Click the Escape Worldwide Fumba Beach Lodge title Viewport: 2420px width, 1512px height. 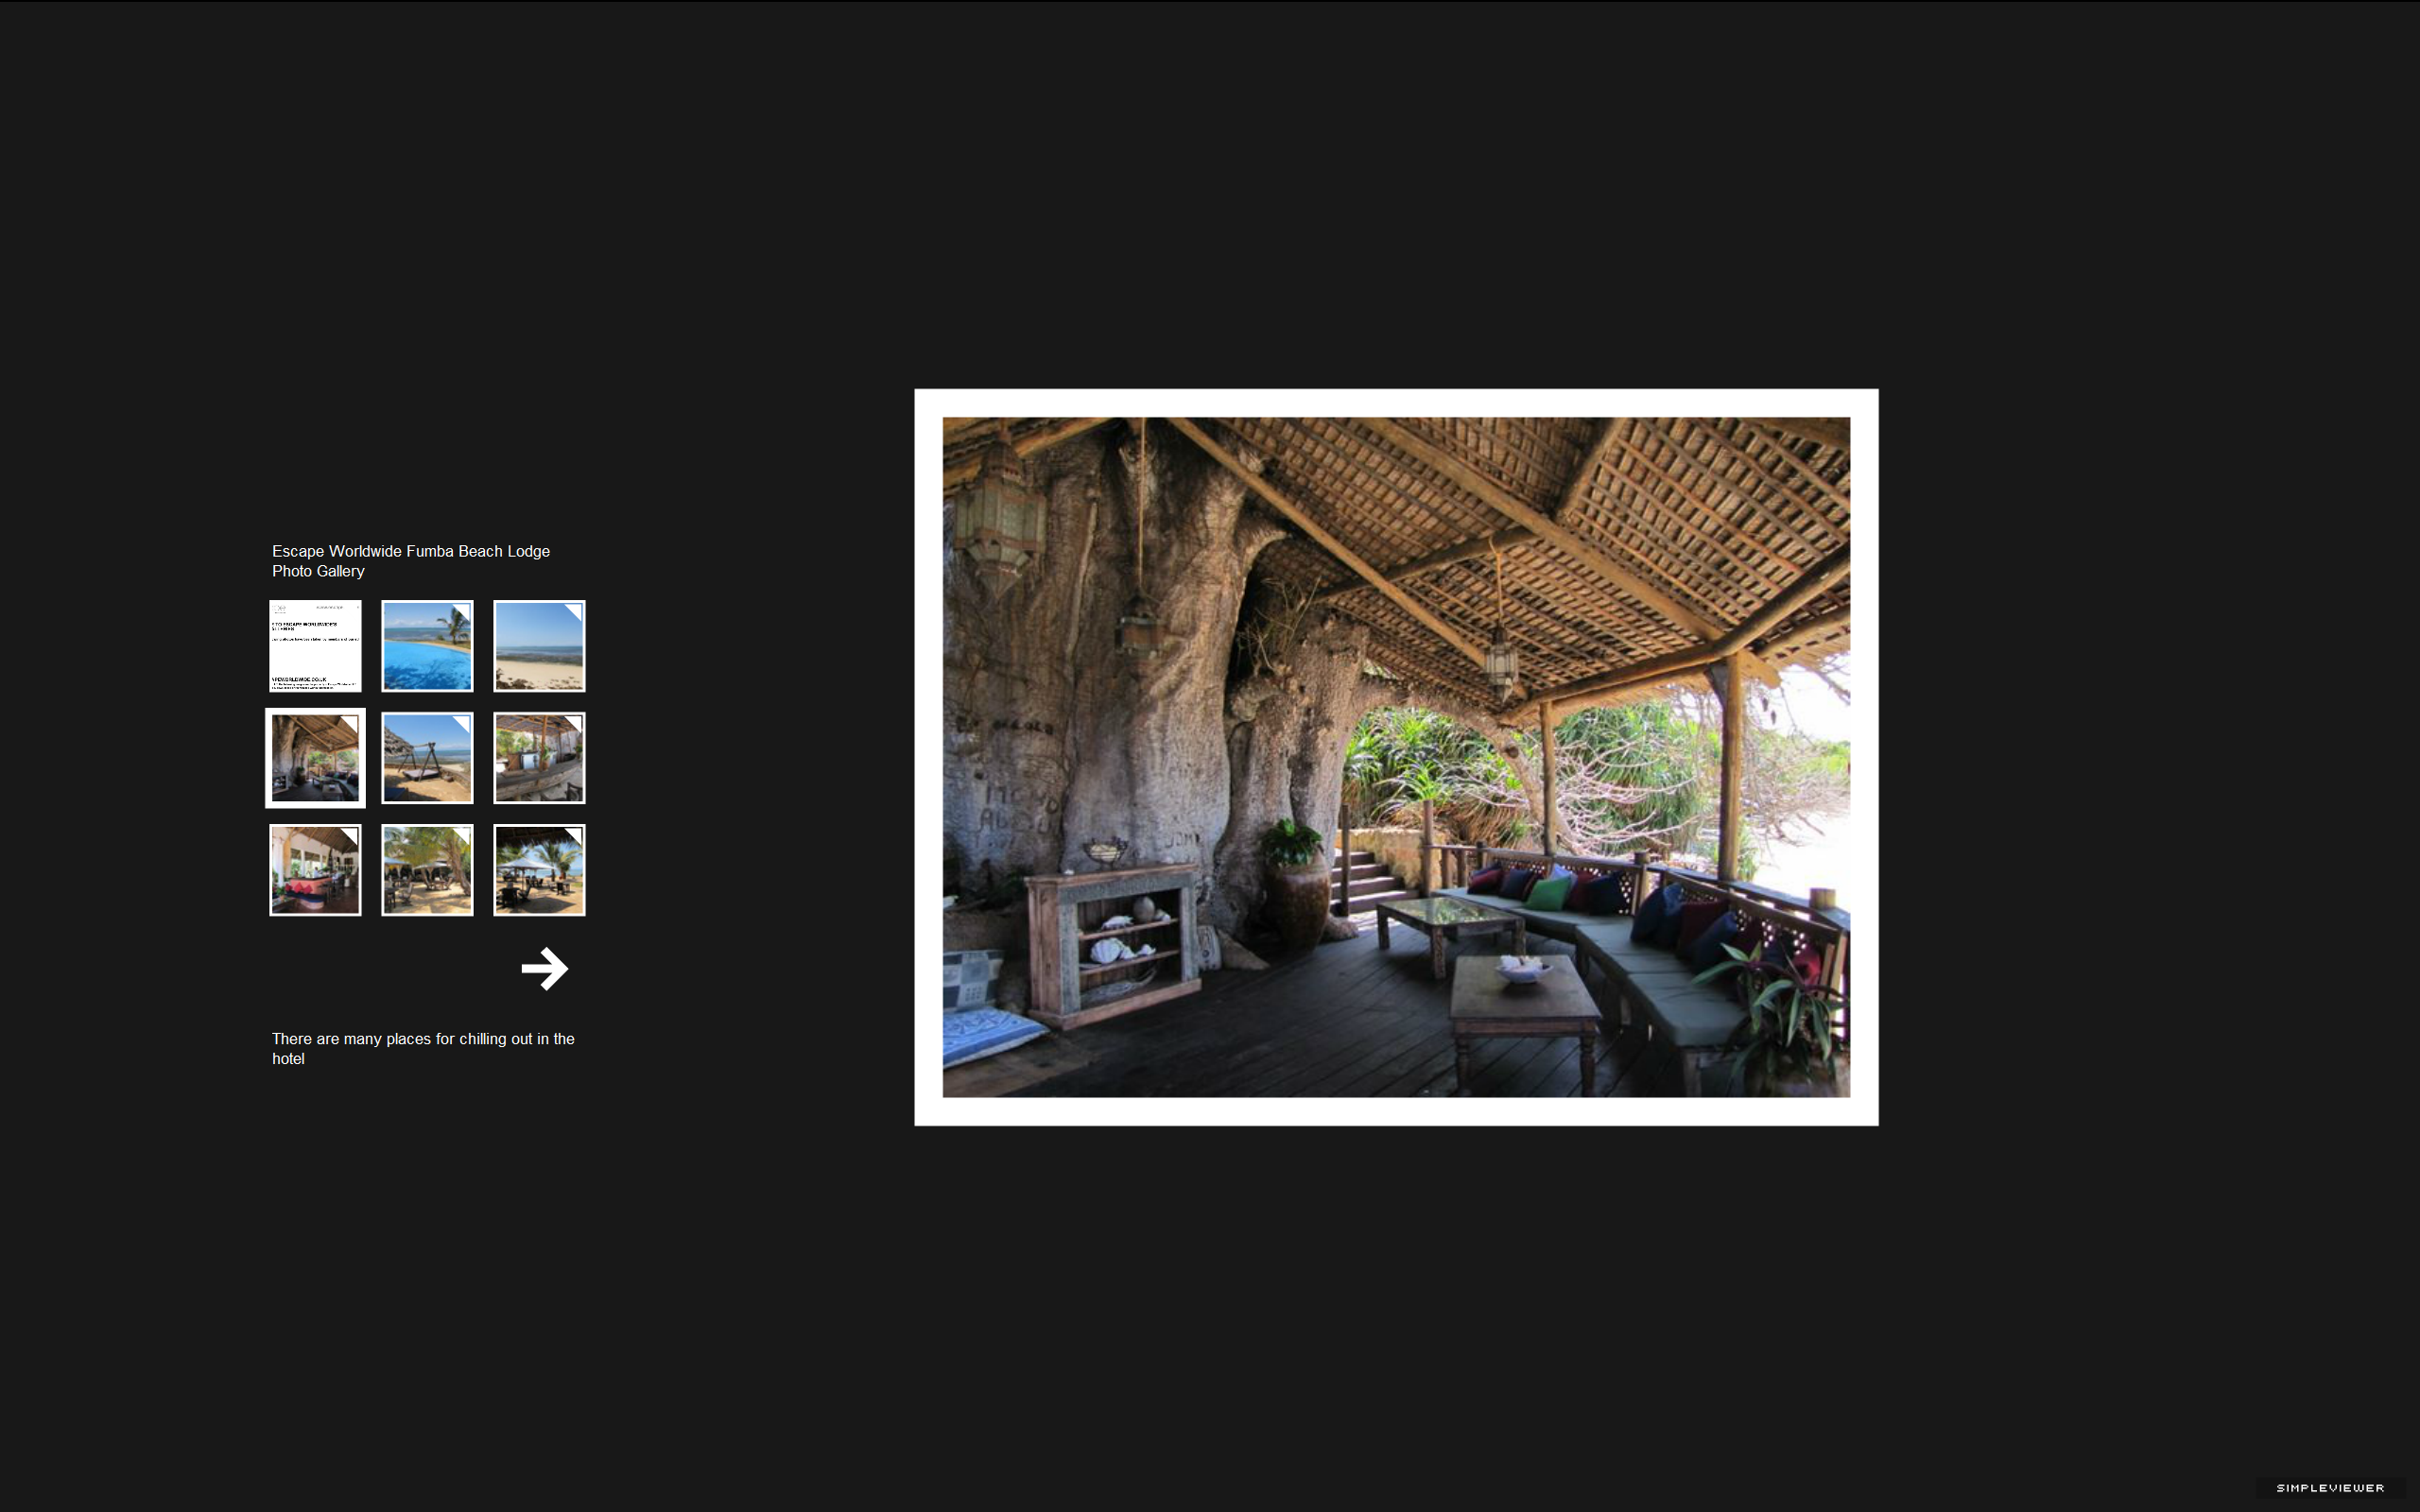click(x=411, y=561)
